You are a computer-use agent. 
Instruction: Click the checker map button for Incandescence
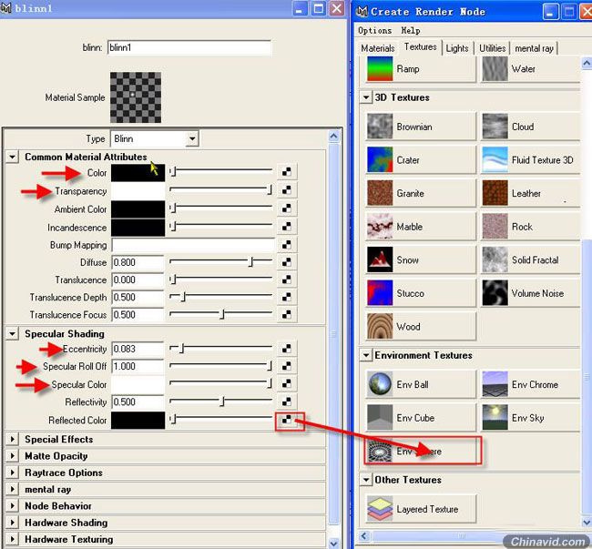[x=287, y=227]
